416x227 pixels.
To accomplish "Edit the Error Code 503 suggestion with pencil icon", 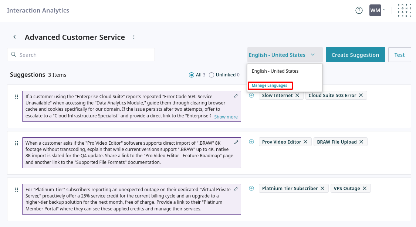I will 236,96.
